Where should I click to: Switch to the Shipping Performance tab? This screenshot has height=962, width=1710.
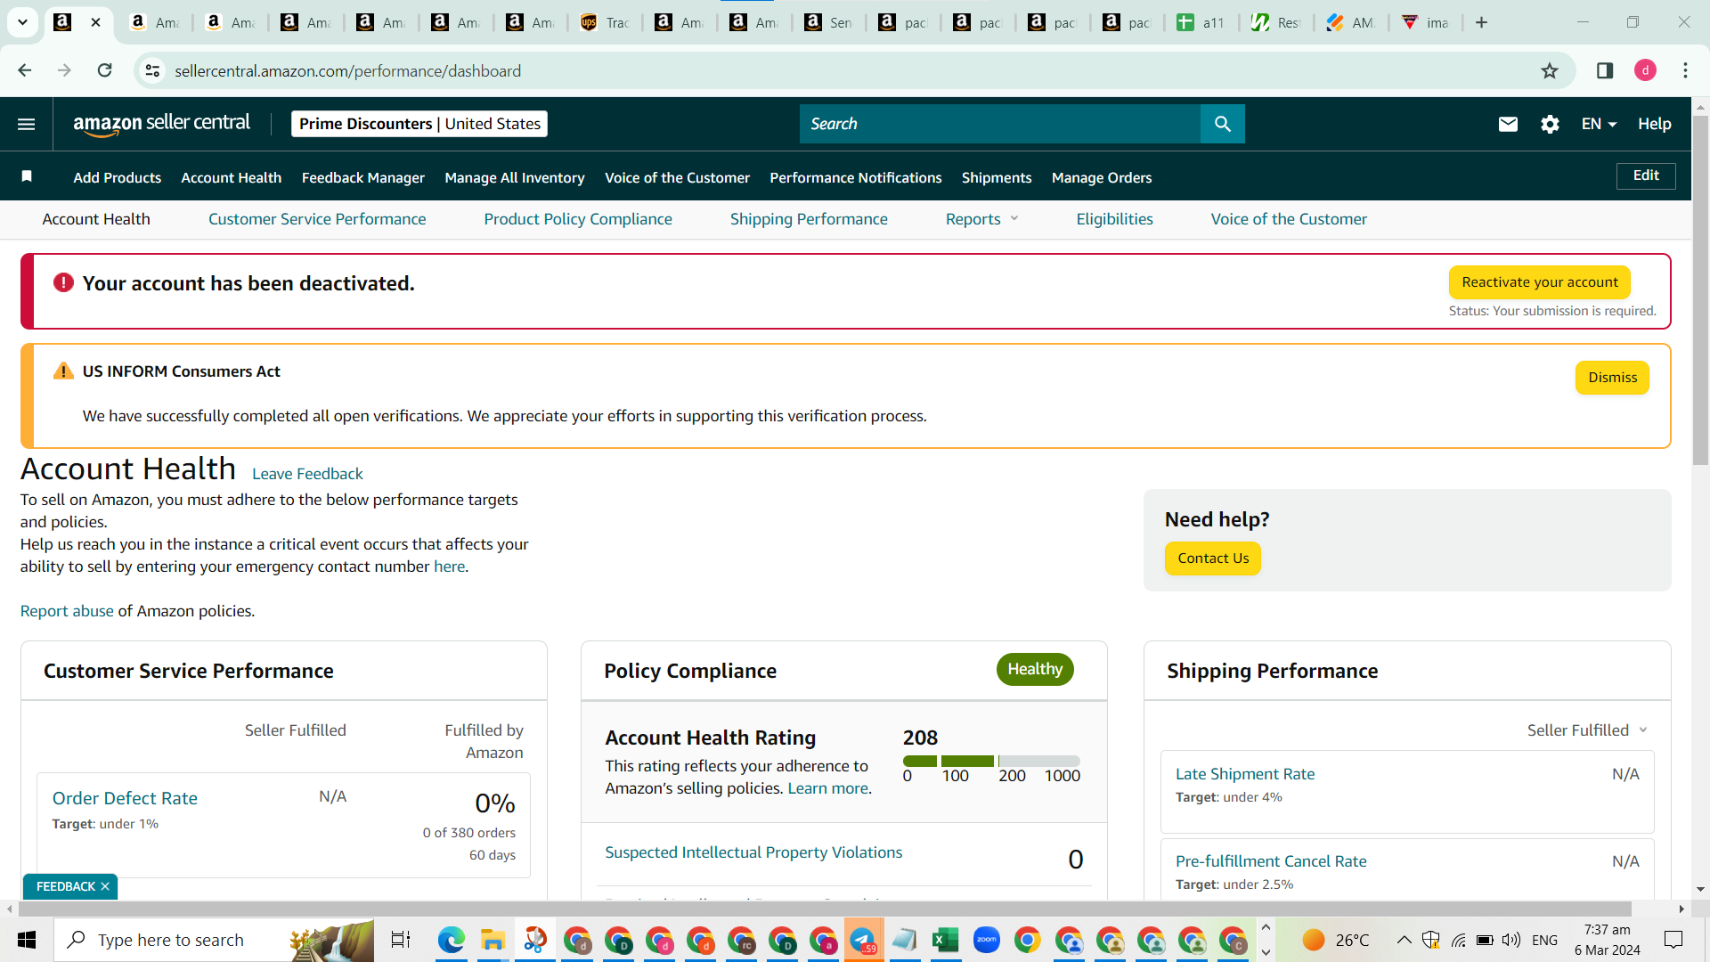tap(809, 219)
